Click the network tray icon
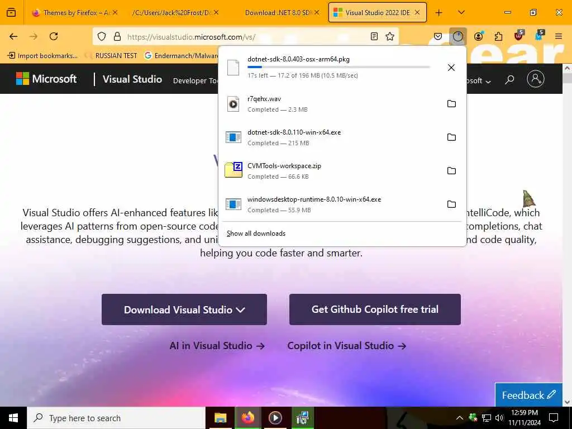 (487, 418)
